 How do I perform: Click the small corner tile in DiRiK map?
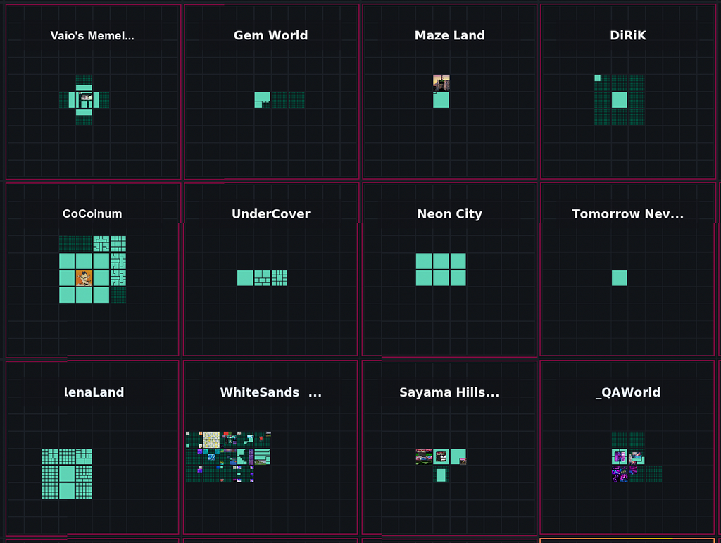tap(597, 77)
